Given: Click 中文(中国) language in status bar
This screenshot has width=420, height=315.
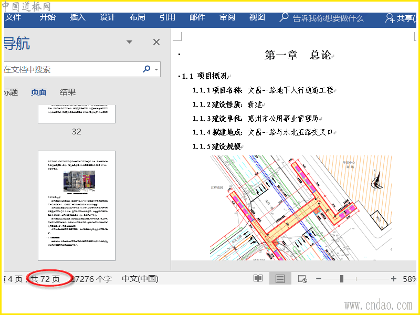Looking at the screenshot, I should 140,279.
